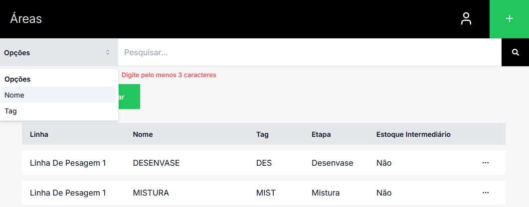Click the Nome column header

[143, 134]
